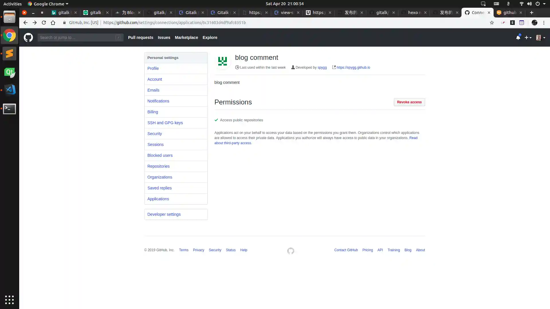Open Developer settings
Screen dimensions: 550x309
[176, 214]
